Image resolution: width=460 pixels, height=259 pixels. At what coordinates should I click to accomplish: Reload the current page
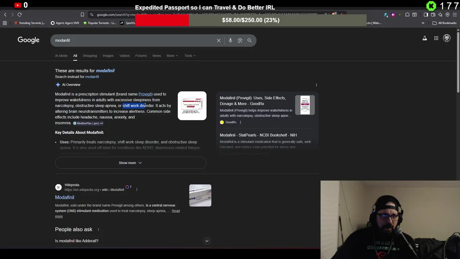20,15
